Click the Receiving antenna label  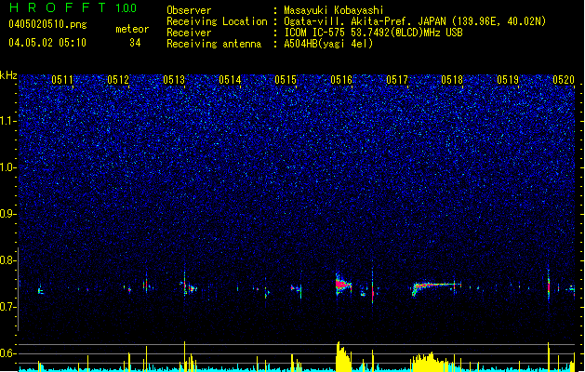(214, 44)
